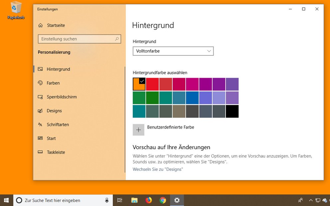Click the search magnifier in Einstellung suchen
Image resolution: width=330 pixels, height=206 pixels.
[x=117, y=39]
